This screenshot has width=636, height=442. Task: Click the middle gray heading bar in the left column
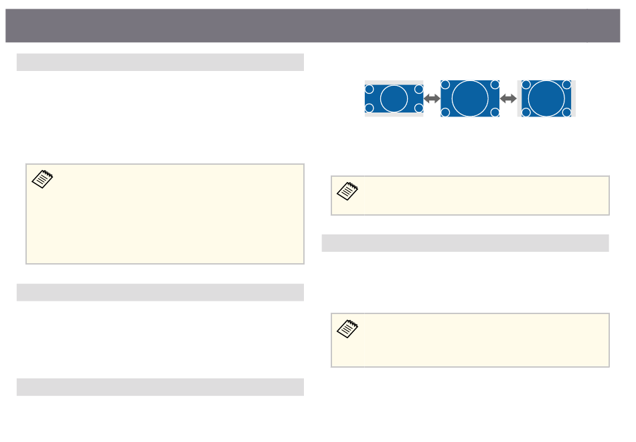pyautogui.click(x=161, y=292)
